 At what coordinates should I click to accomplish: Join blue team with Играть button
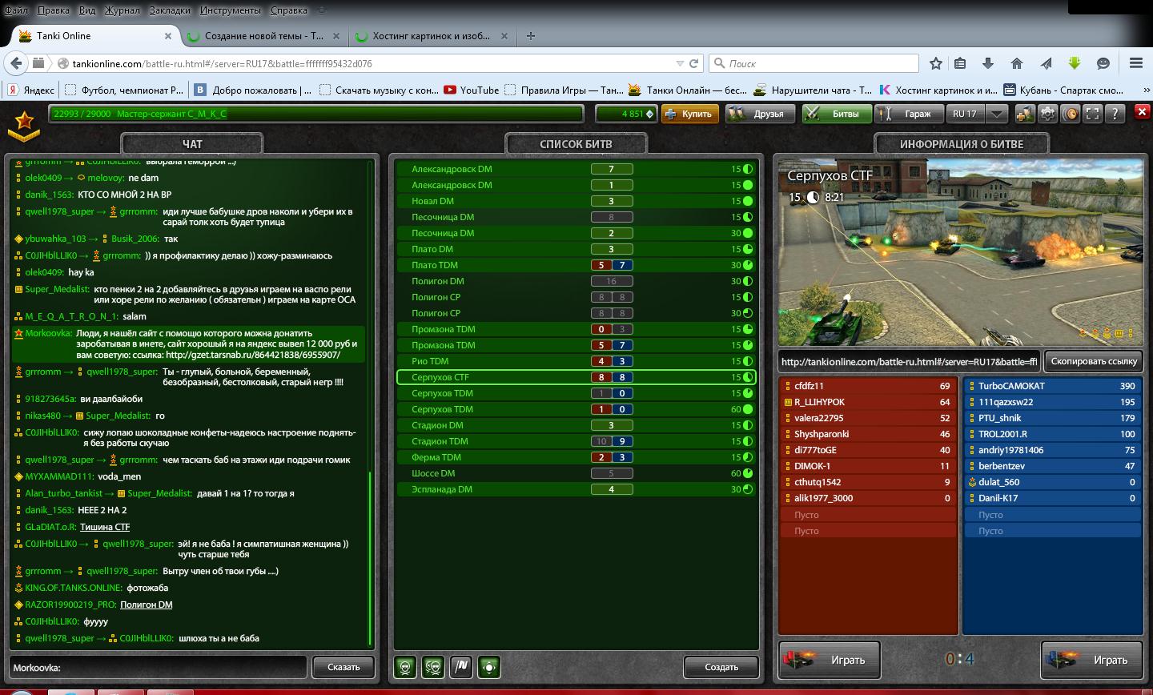tap(1092, 660)
